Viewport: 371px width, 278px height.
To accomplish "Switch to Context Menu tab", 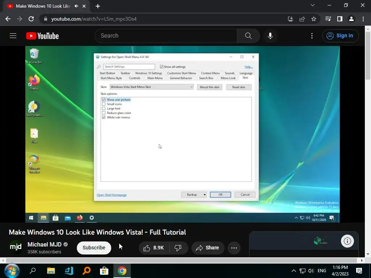I will [x=210, y=73].
